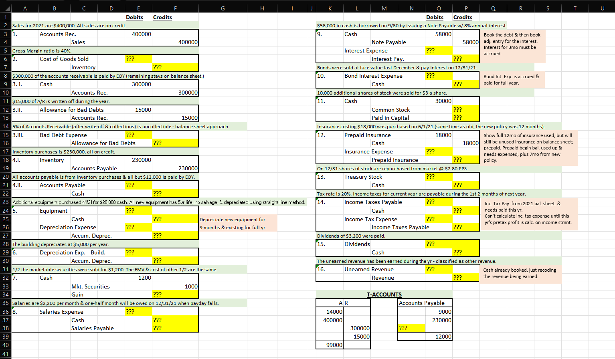Select the column Q header

493,8
